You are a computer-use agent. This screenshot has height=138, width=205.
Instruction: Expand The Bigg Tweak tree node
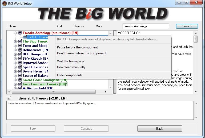[15, 41]
